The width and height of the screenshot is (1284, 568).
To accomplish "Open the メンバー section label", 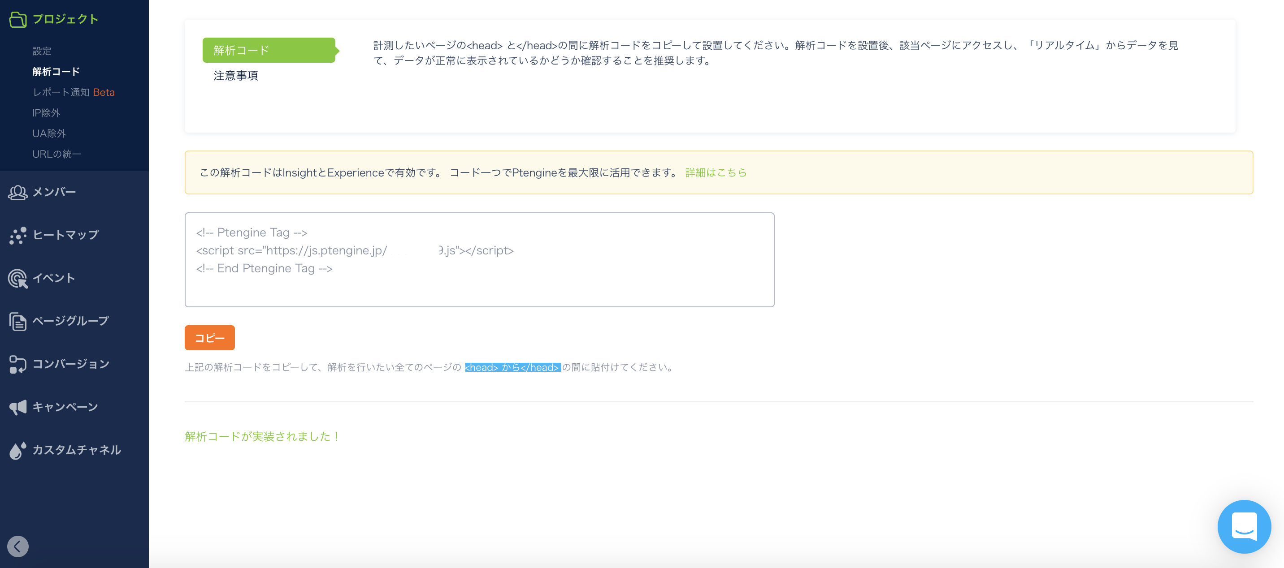I will point(54,192).
